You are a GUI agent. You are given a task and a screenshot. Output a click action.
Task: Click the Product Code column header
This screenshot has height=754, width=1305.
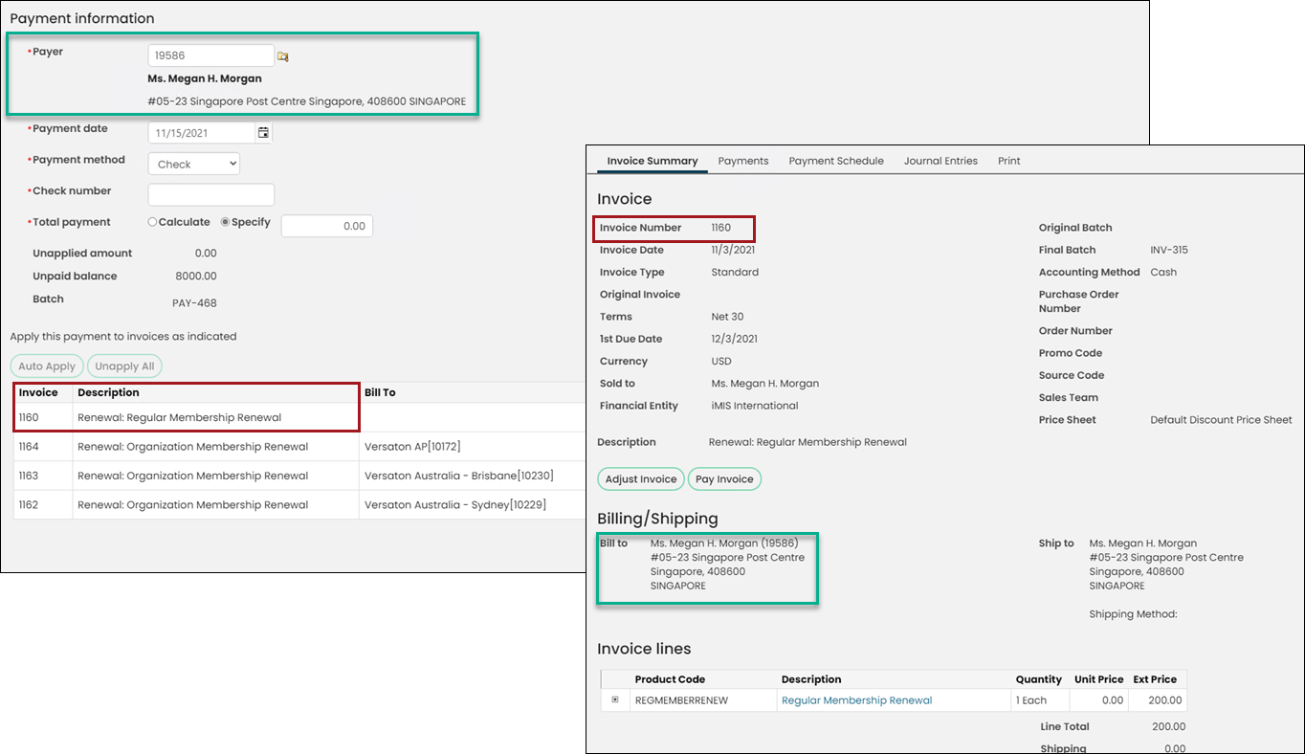tap(670, 679)
